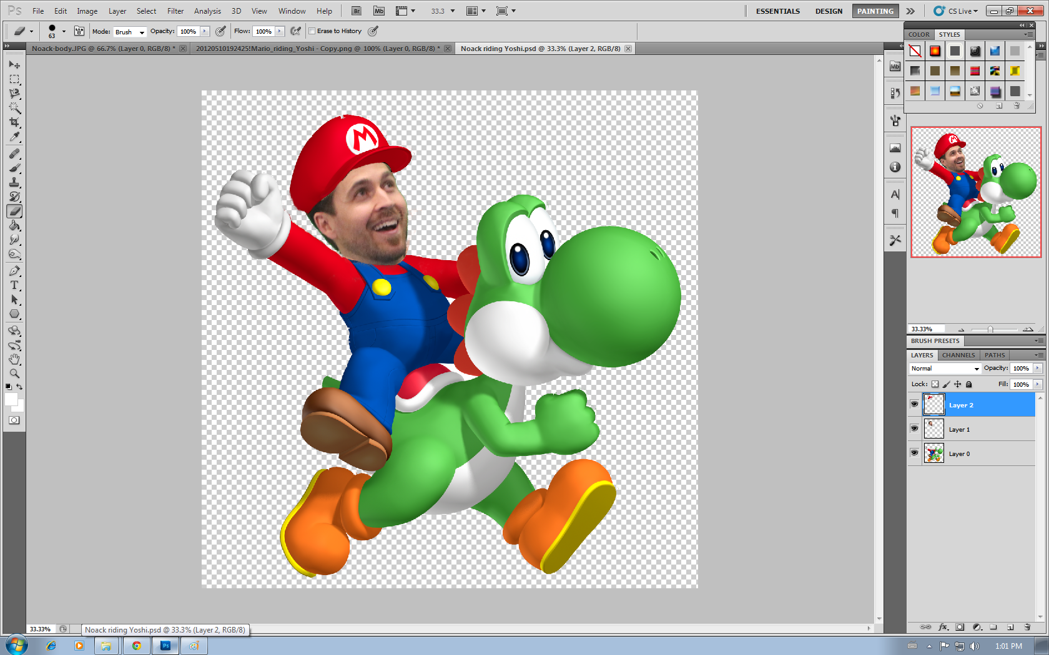Hide Layer 2 visibility

tap(914, 404)
